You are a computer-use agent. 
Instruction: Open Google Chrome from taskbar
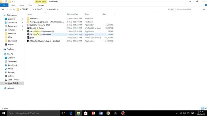[108, 113]
